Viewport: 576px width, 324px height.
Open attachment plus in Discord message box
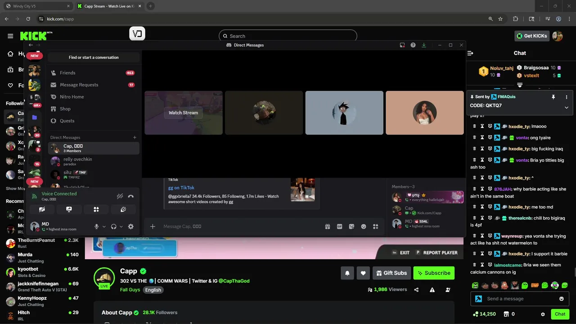153,226
